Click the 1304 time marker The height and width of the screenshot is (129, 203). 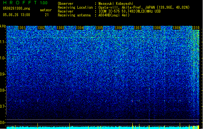tap(80, 28)
